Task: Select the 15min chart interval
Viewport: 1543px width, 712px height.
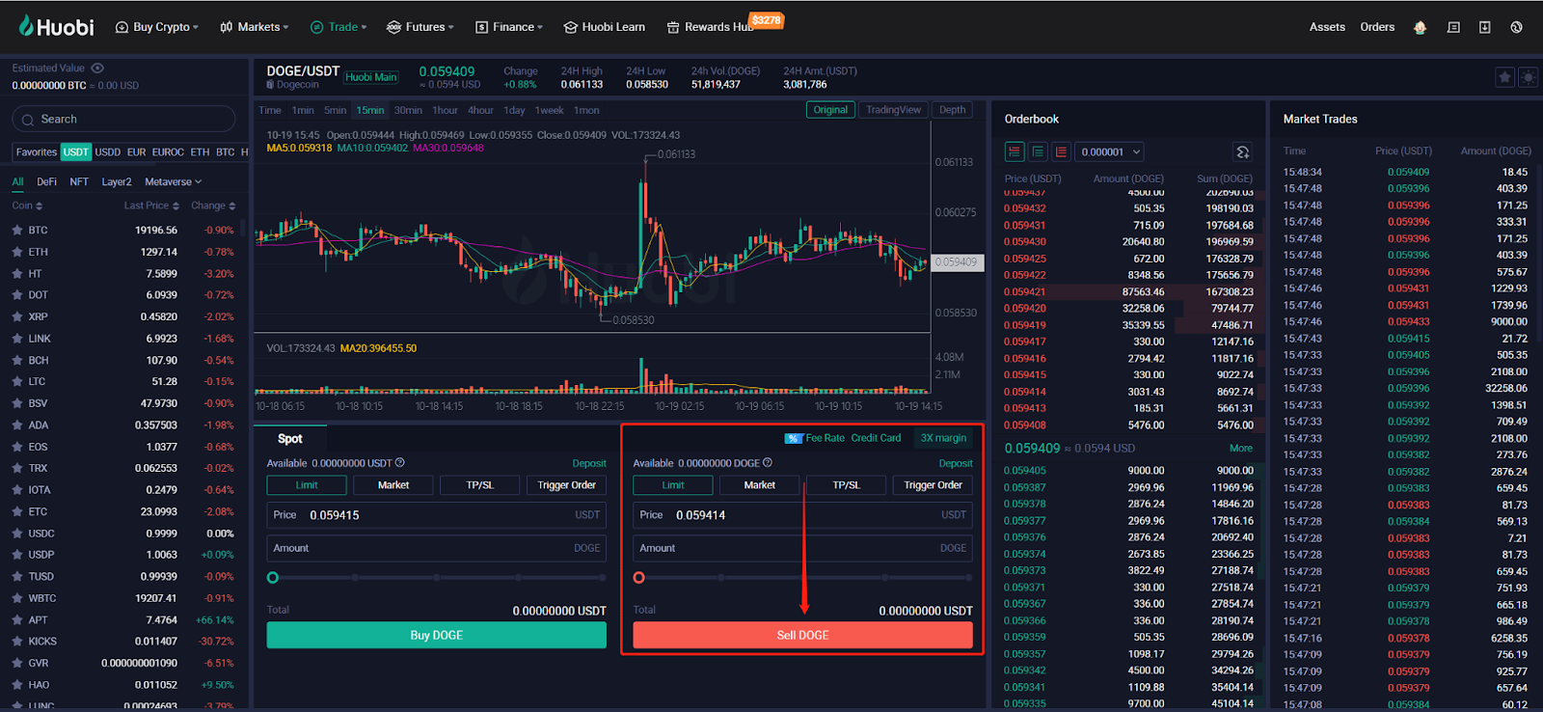Action: pos(370,110)
